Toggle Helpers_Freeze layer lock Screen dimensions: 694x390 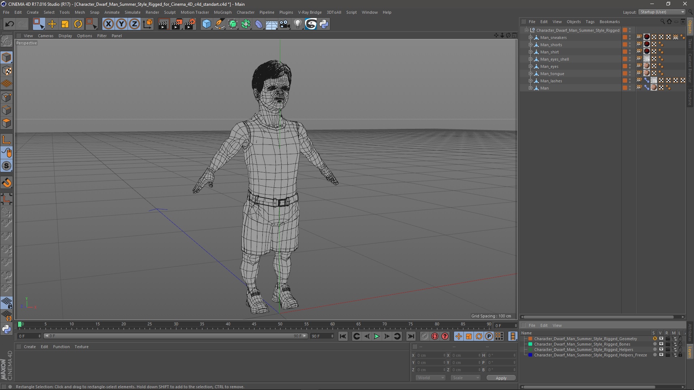point(680,355)
